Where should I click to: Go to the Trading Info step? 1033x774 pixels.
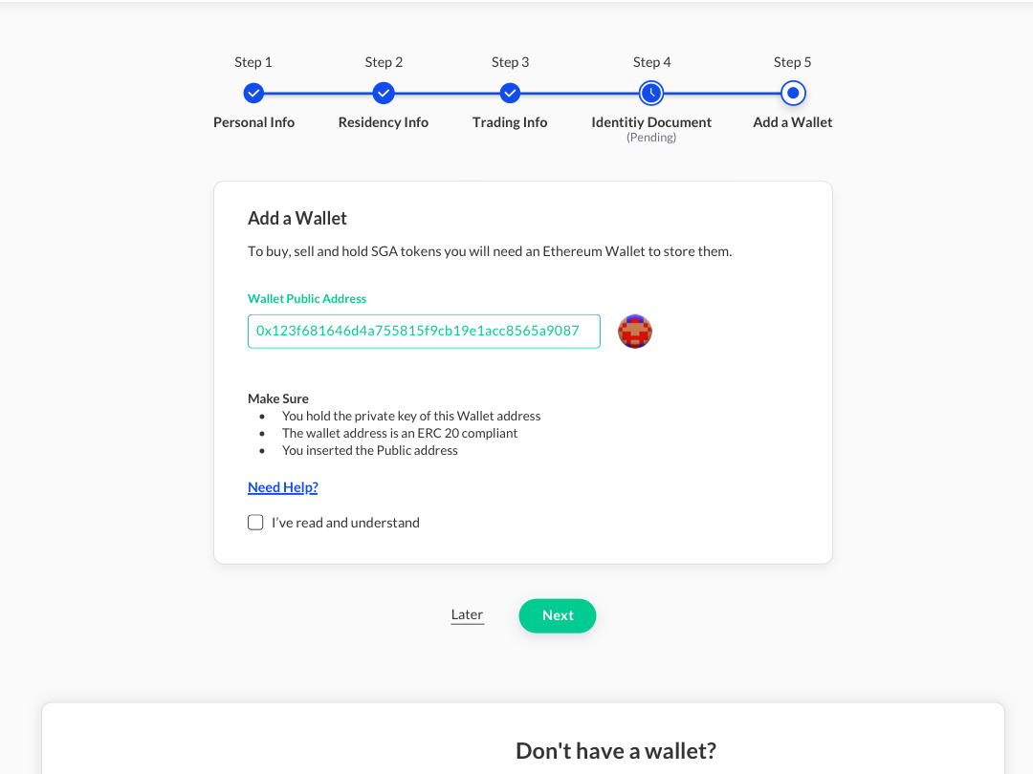(x=510, y=122)
